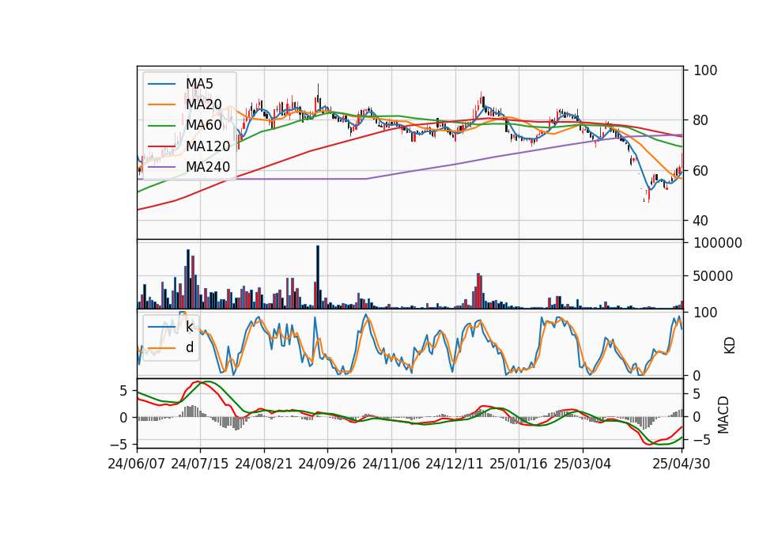Click the 50000 volume axis label

point(713,276)
